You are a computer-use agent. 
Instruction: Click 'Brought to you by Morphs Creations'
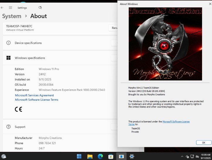click(147, 94)
